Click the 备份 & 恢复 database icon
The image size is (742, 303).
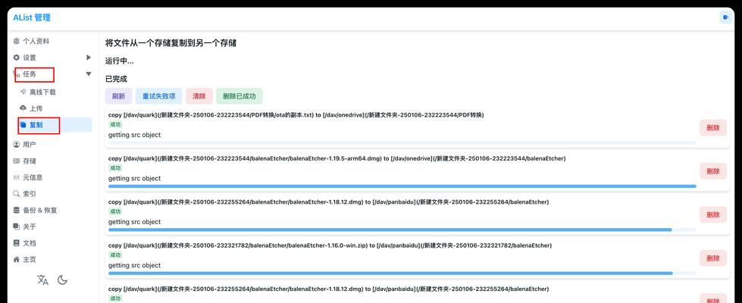point(17,210)
